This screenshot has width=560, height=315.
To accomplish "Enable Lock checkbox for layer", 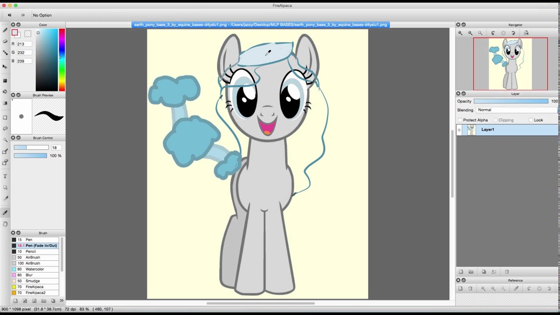I will point(531,120).
